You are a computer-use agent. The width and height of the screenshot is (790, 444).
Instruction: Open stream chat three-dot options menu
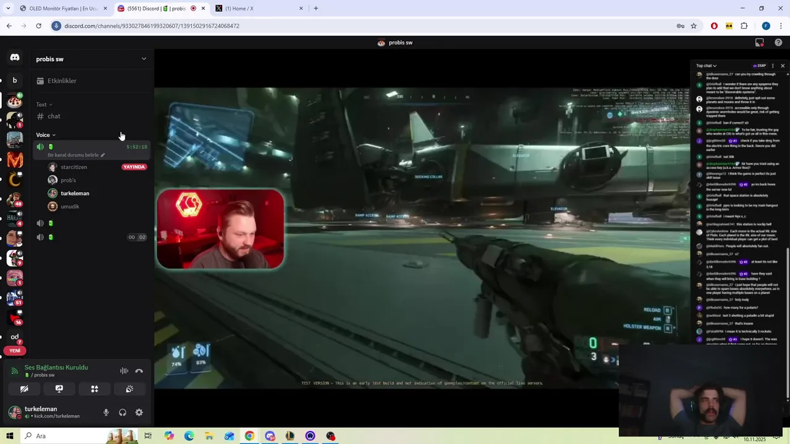[x=773, y=65]
